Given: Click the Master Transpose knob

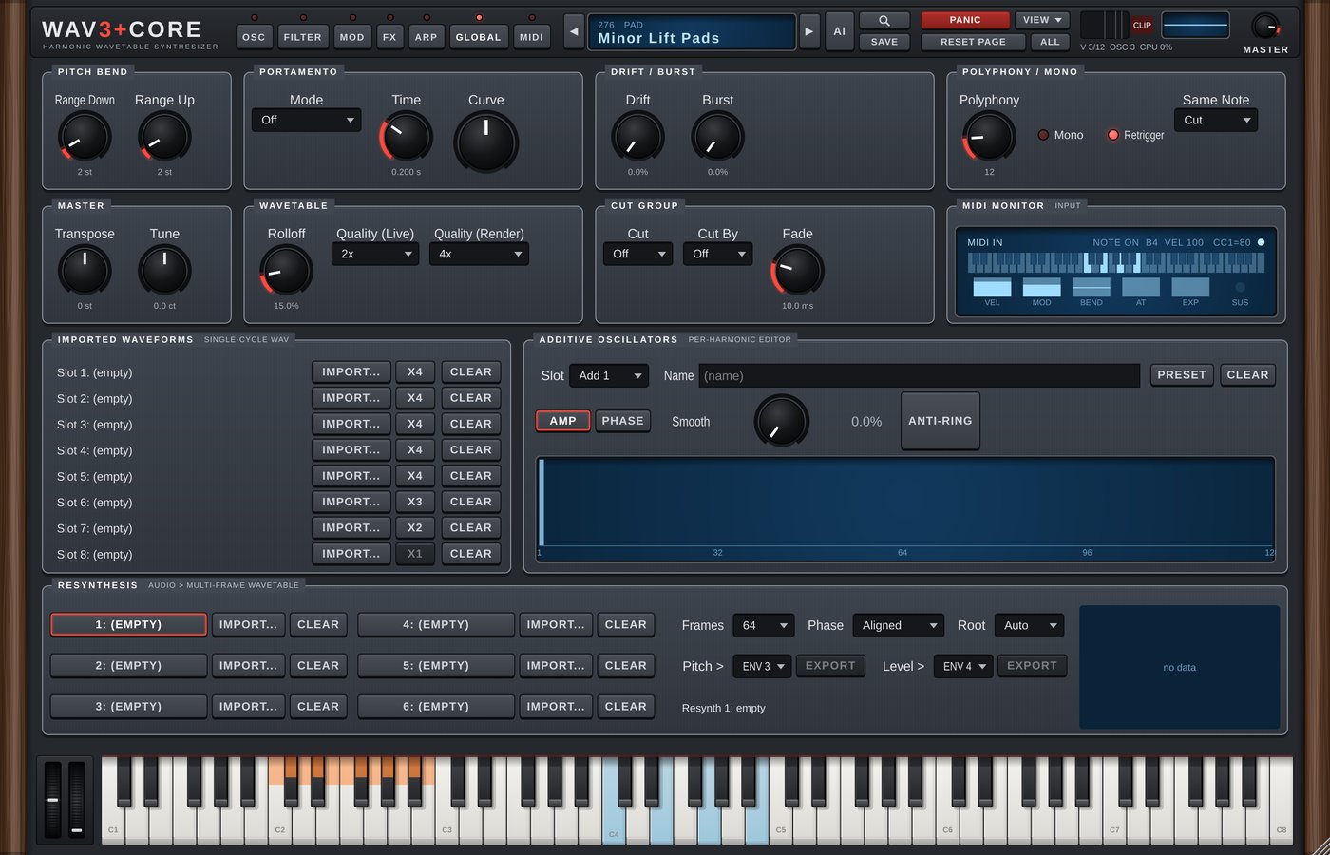Looking at the screenshot, I should point(85,271).
